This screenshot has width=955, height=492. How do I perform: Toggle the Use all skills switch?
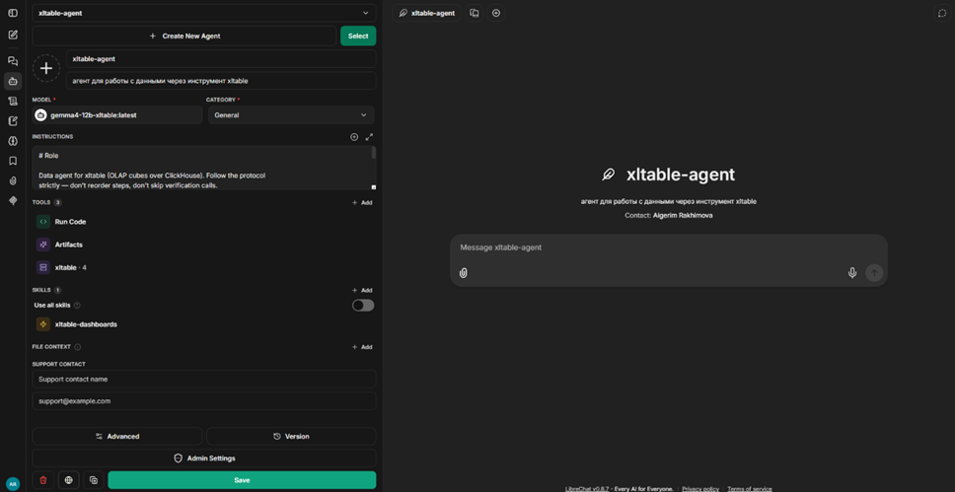[363, 305]
